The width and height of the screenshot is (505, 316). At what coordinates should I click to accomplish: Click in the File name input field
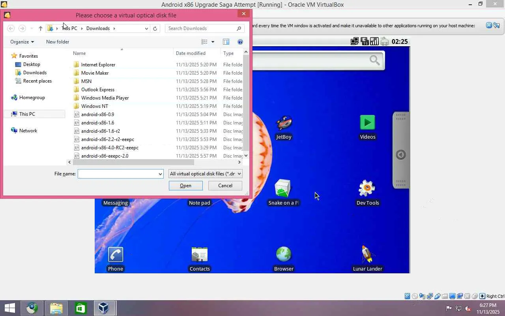(x=118, y=174)
